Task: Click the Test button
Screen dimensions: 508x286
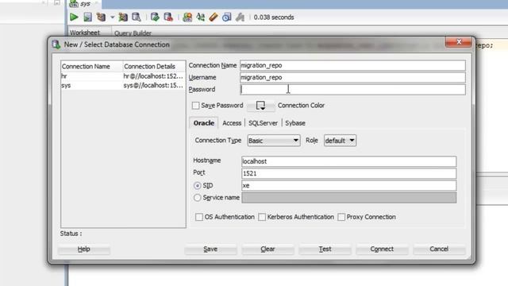Action: [325, 249]
